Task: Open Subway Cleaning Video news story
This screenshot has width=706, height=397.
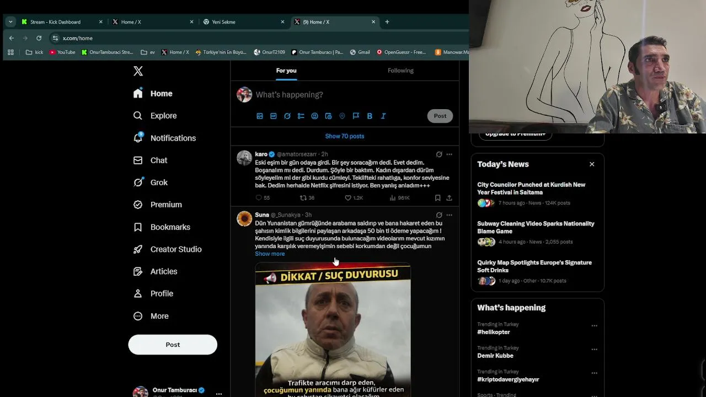Action: [x=537, y=233]
